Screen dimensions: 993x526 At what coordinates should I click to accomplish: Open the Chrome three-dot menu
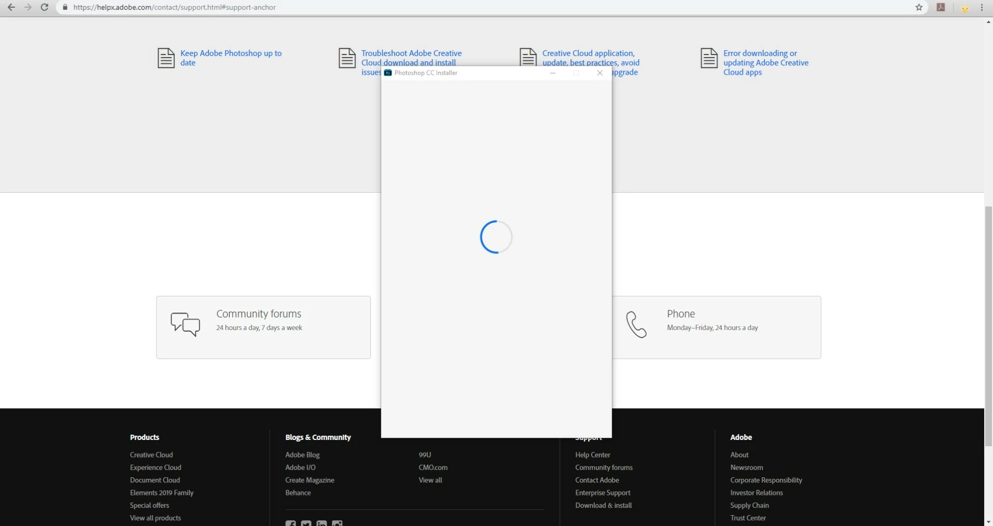pyautogui.click(x=982, y=7)
